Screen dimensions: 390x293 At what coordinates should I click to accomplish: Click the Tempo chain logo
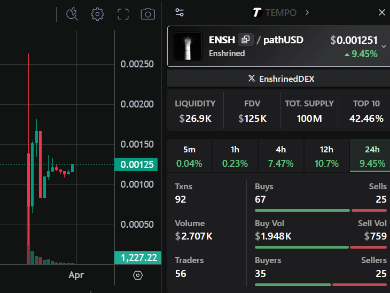pyautogui.click(x=257, y=12)
